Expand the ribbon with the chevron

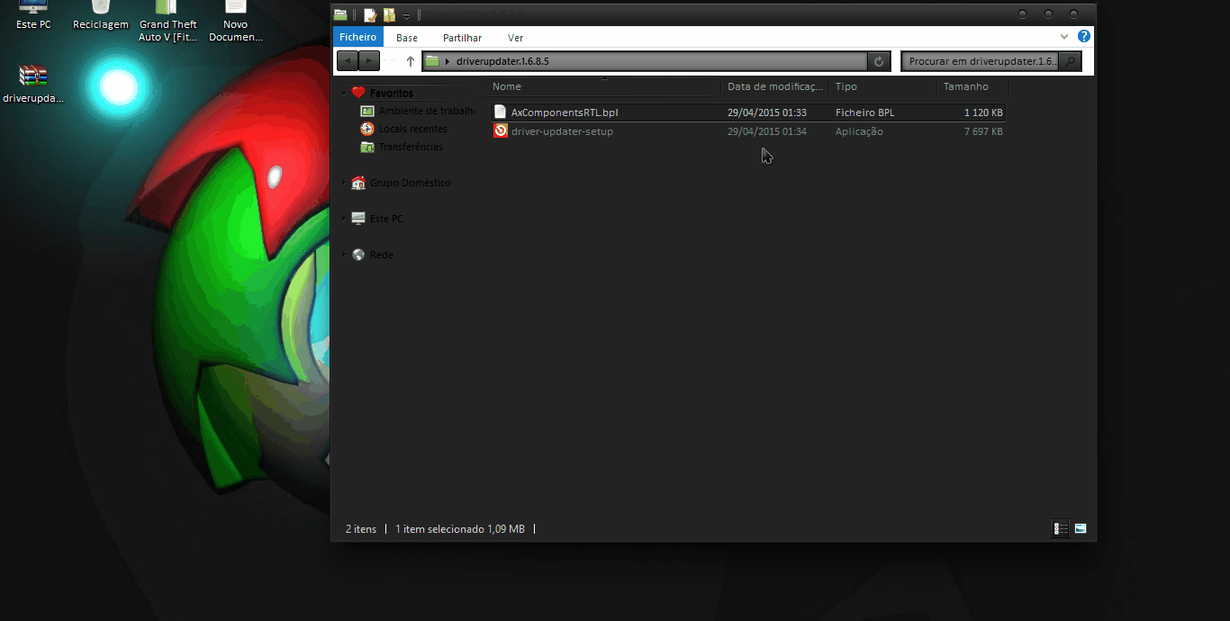point(1064,37)
